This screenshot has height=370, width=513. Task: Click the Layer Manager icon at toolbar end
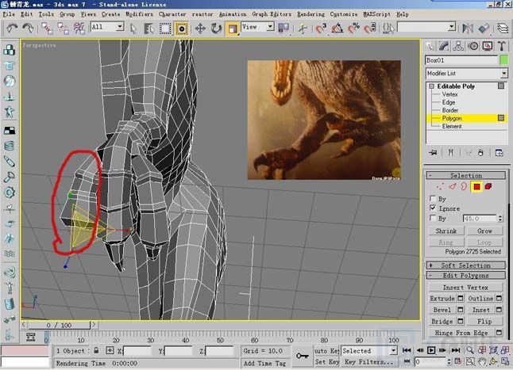click(503, 29)
